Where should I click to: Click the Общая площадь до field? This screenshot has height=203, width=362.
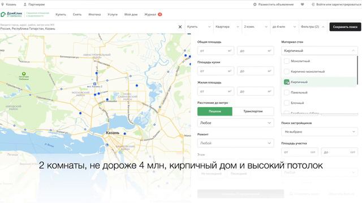click(x=255, y=51)
